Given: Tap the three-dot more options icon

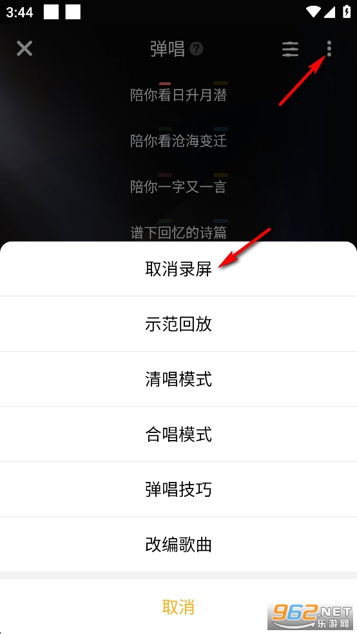Looking at the screenshot, I should [x=329, y=48].
